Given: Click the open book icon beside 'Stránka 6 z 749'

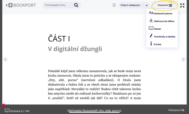Looking at the screenshot, I should click(7, 110).
